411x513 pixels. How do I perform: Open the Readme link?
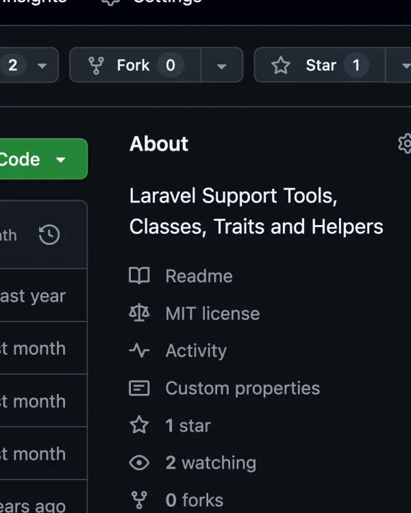199,276
